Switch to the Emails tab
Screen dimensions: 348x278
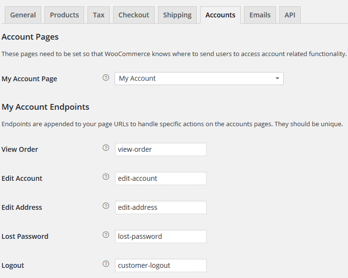click(x=260, y=15)
